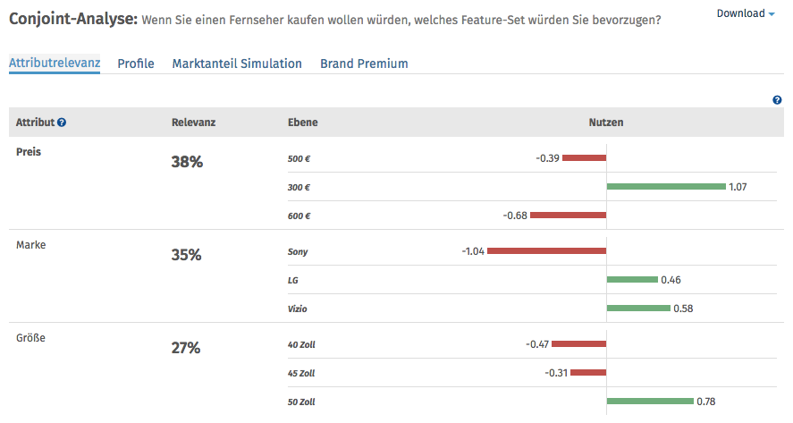Click the Nutzen column header
793x423 pixels.
tap(605, 123)
